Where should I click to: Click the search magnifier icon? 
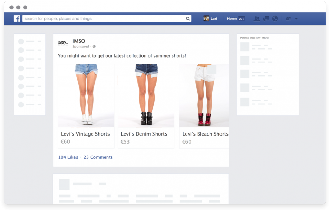(188, 18)
